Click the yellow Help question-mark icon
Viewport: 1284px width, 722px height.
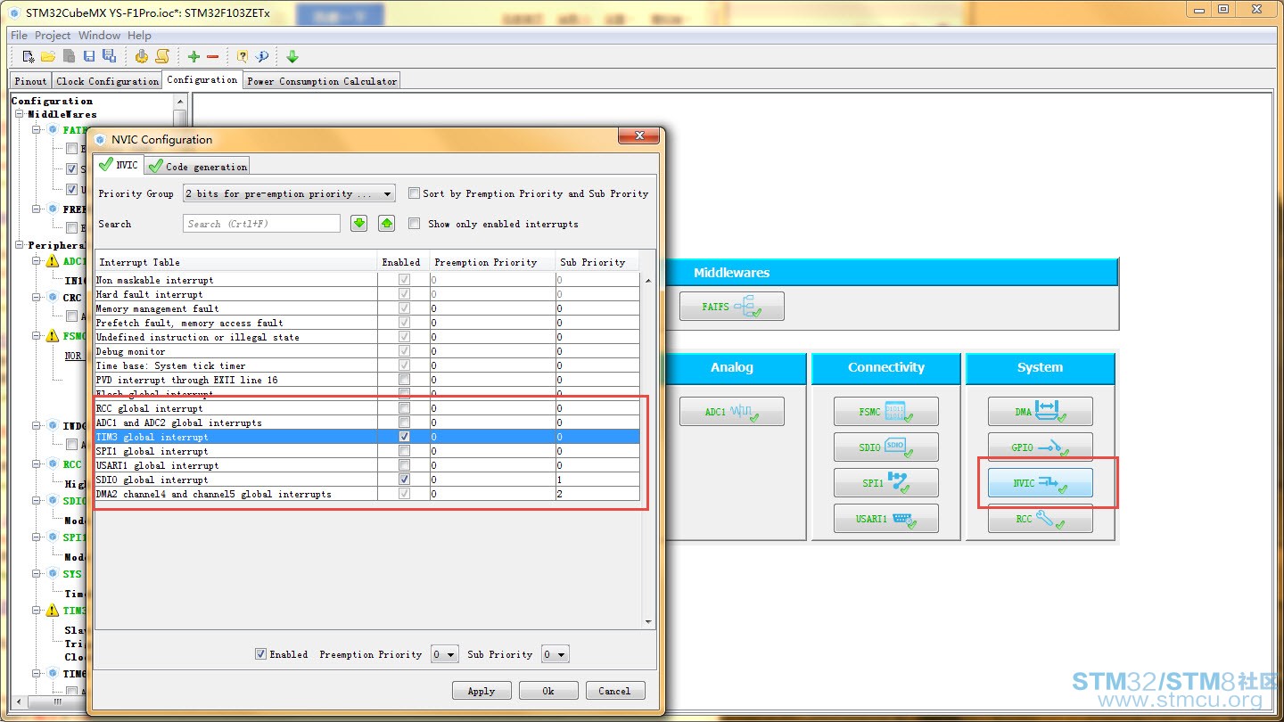click(x=243, y=56)
